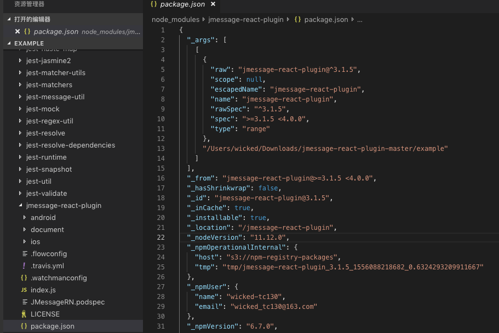The image size is (499, 333).
Task: Click braces icon of package.json in tree
Action: [x=24, y=326]
